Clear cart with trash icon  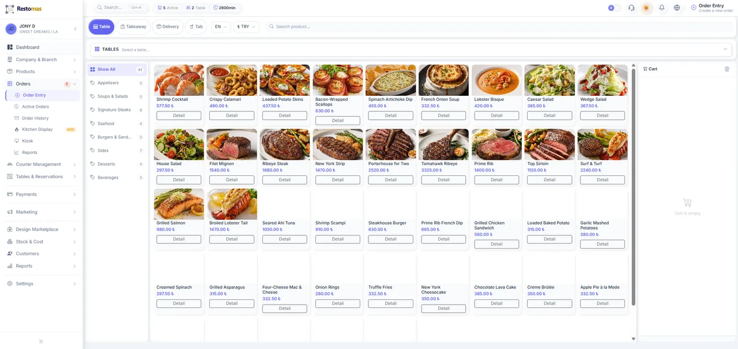click(x=727, y=69)
